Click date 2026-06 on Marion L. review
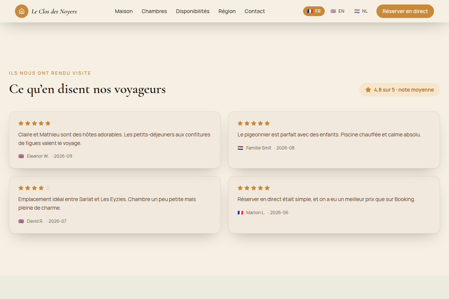Viewport: 449px width, 299px height. click(278, 213)
